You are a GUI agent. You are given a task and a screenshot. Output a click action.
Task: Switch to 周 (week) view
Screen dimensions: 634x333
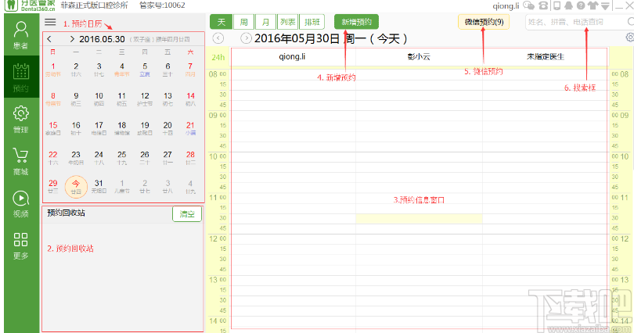click(243, 22)
